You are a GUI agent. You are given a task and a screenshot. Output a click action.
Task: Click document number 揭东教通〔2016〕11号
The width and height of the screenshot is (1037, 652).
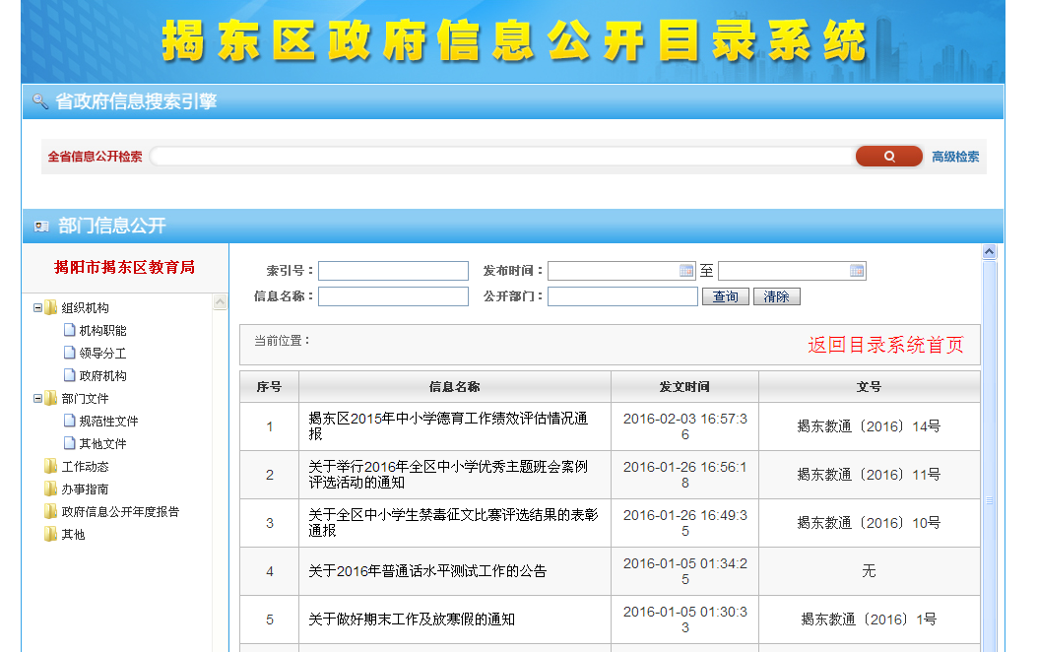click(869, 475)
